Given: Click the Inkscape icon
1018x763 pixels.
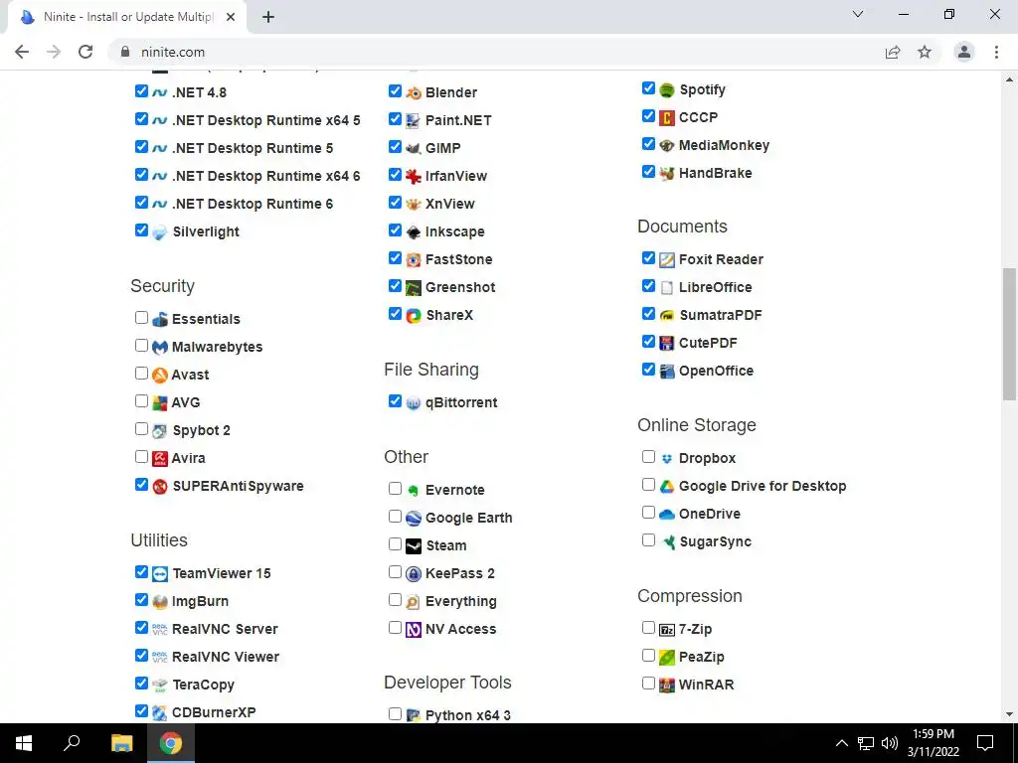Looking at the screenshot, I should (413, 232).
